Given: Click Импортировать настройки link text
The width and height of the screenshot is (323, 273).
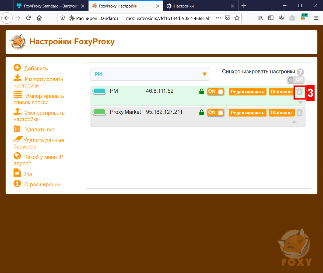Looking at the screenshot, I should pyautogui.click(x=38, y=82).
